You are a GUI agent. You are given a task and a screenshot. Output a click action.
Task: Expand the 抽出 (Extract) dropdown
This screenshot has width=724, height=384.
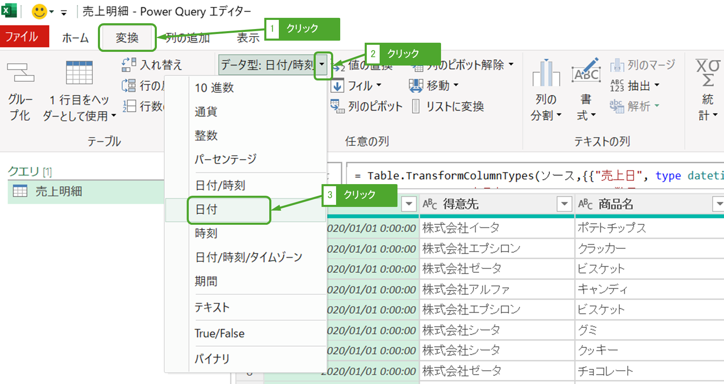(x=656, y=85)
